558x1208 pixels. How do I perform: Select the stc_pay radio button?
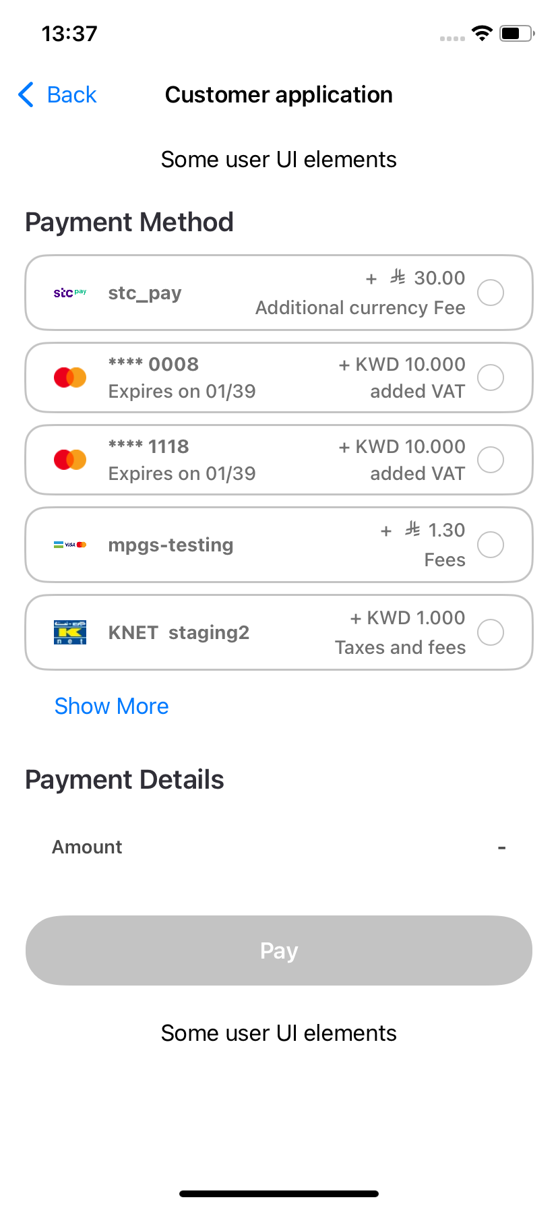point(491,293)
